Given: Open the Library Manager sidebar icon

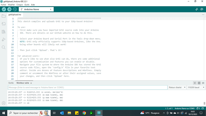Looking at the screenshot, I should click(x=4, y=32).
